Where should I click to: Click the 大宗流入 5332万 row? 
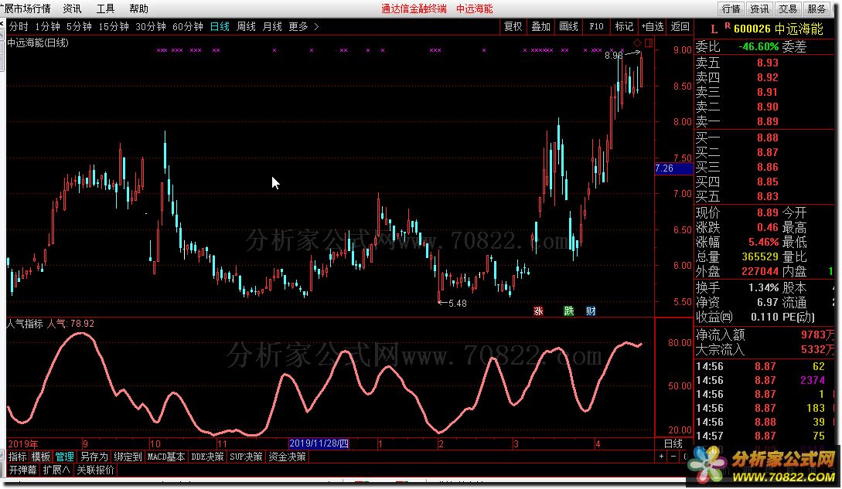(x=765, y=350)
